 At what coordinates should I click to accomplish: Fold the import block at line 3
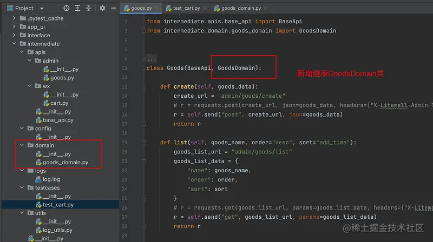144,31
